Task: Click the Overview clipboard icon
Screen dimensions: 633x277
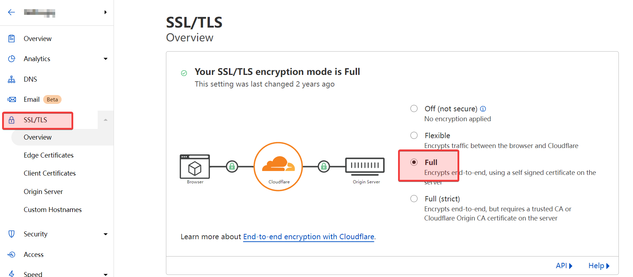Action: (x=12, y=39)
